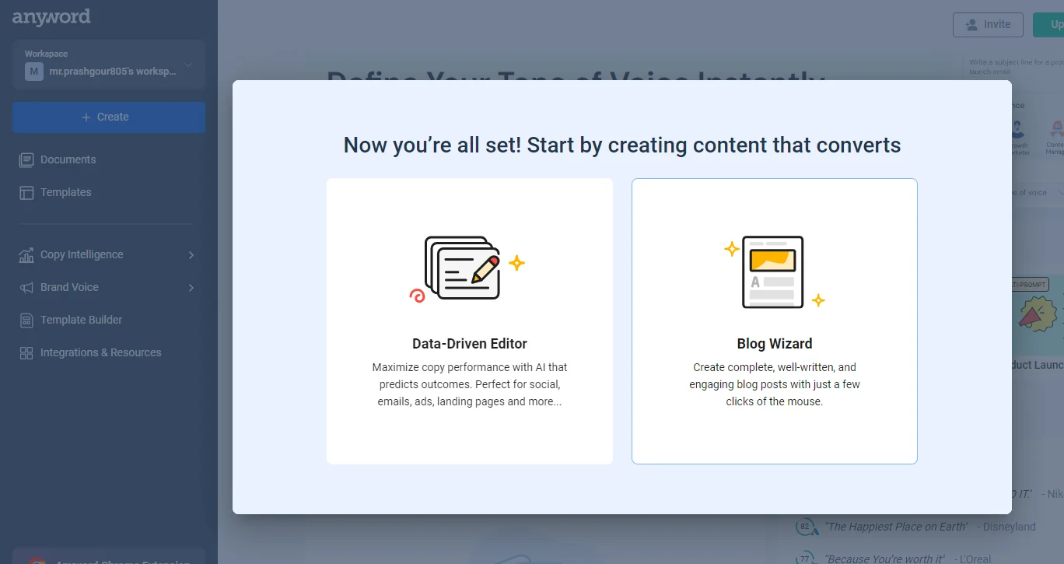Click the Integrations & Resources grid icon

click(x=26, y=352)
